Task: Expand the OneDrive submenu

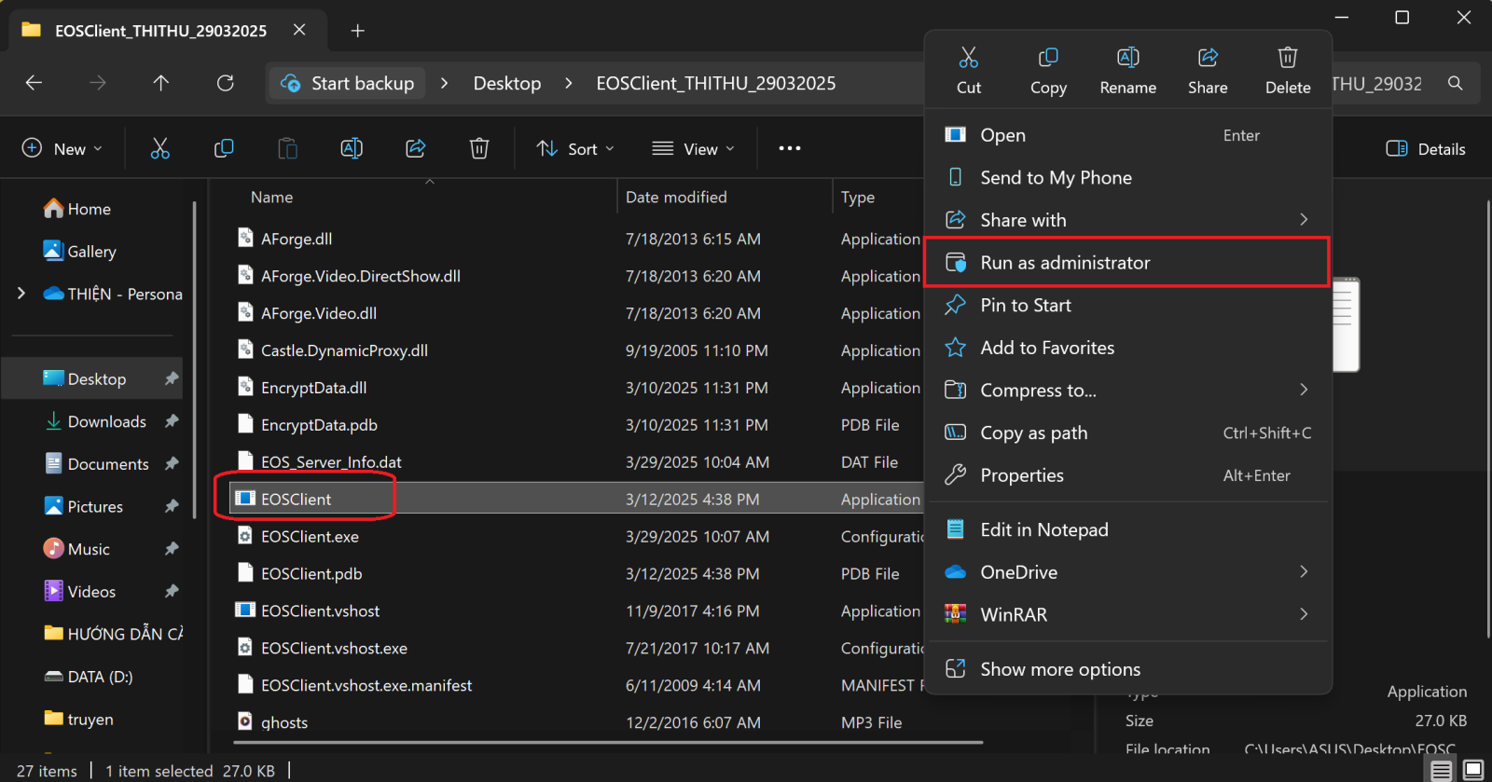Action: pos(1304,571)
